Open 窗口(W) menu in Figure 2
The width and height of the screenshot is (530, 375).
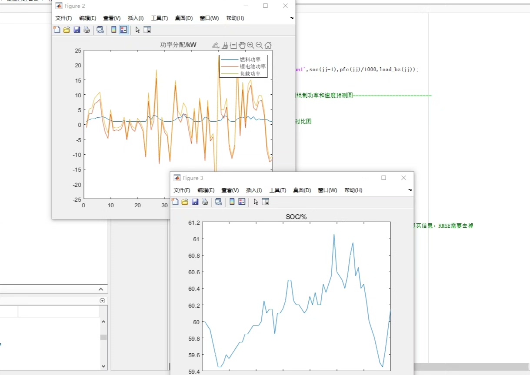[209, 18]
